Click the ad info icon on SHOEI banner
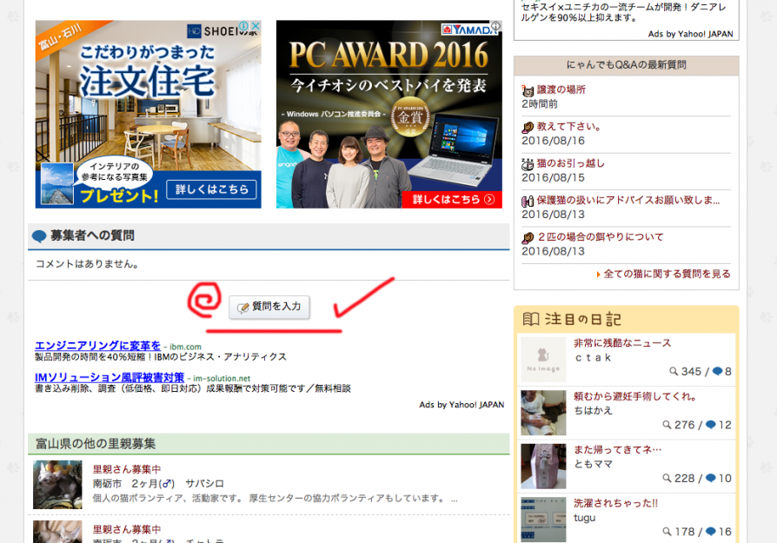 click(244, 27)
